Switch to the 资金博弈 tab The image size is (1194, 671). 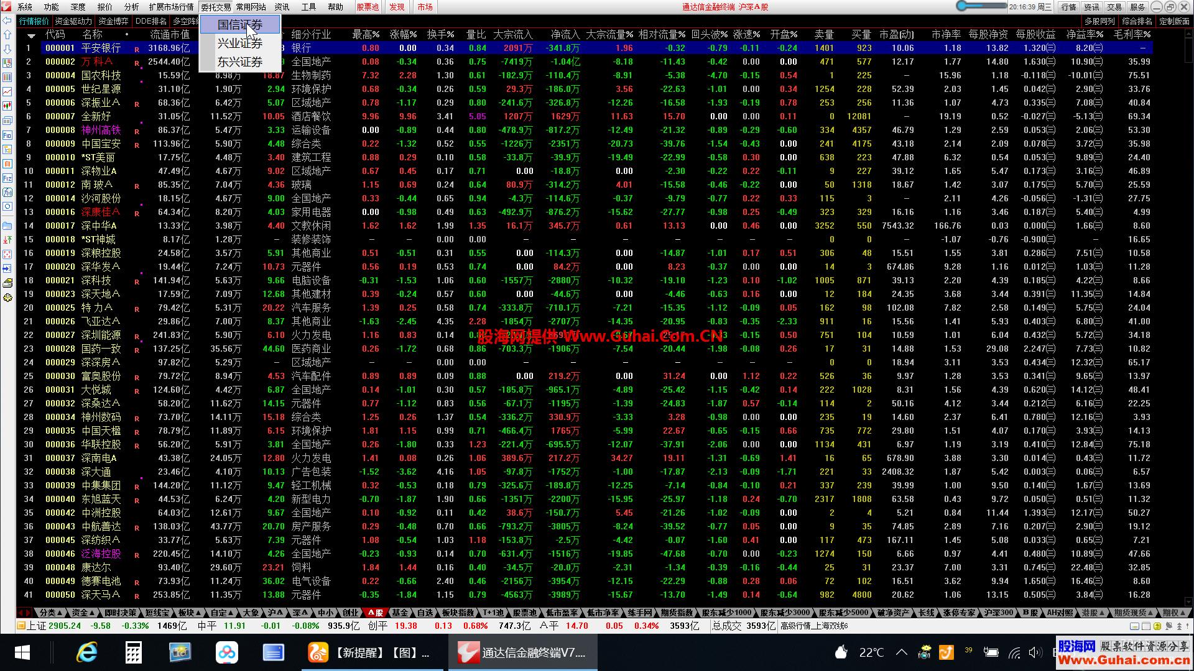[114, 21]
